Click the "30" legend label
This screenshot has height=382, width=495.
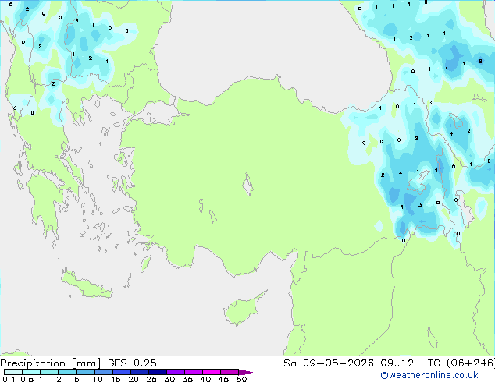[169, 379]
